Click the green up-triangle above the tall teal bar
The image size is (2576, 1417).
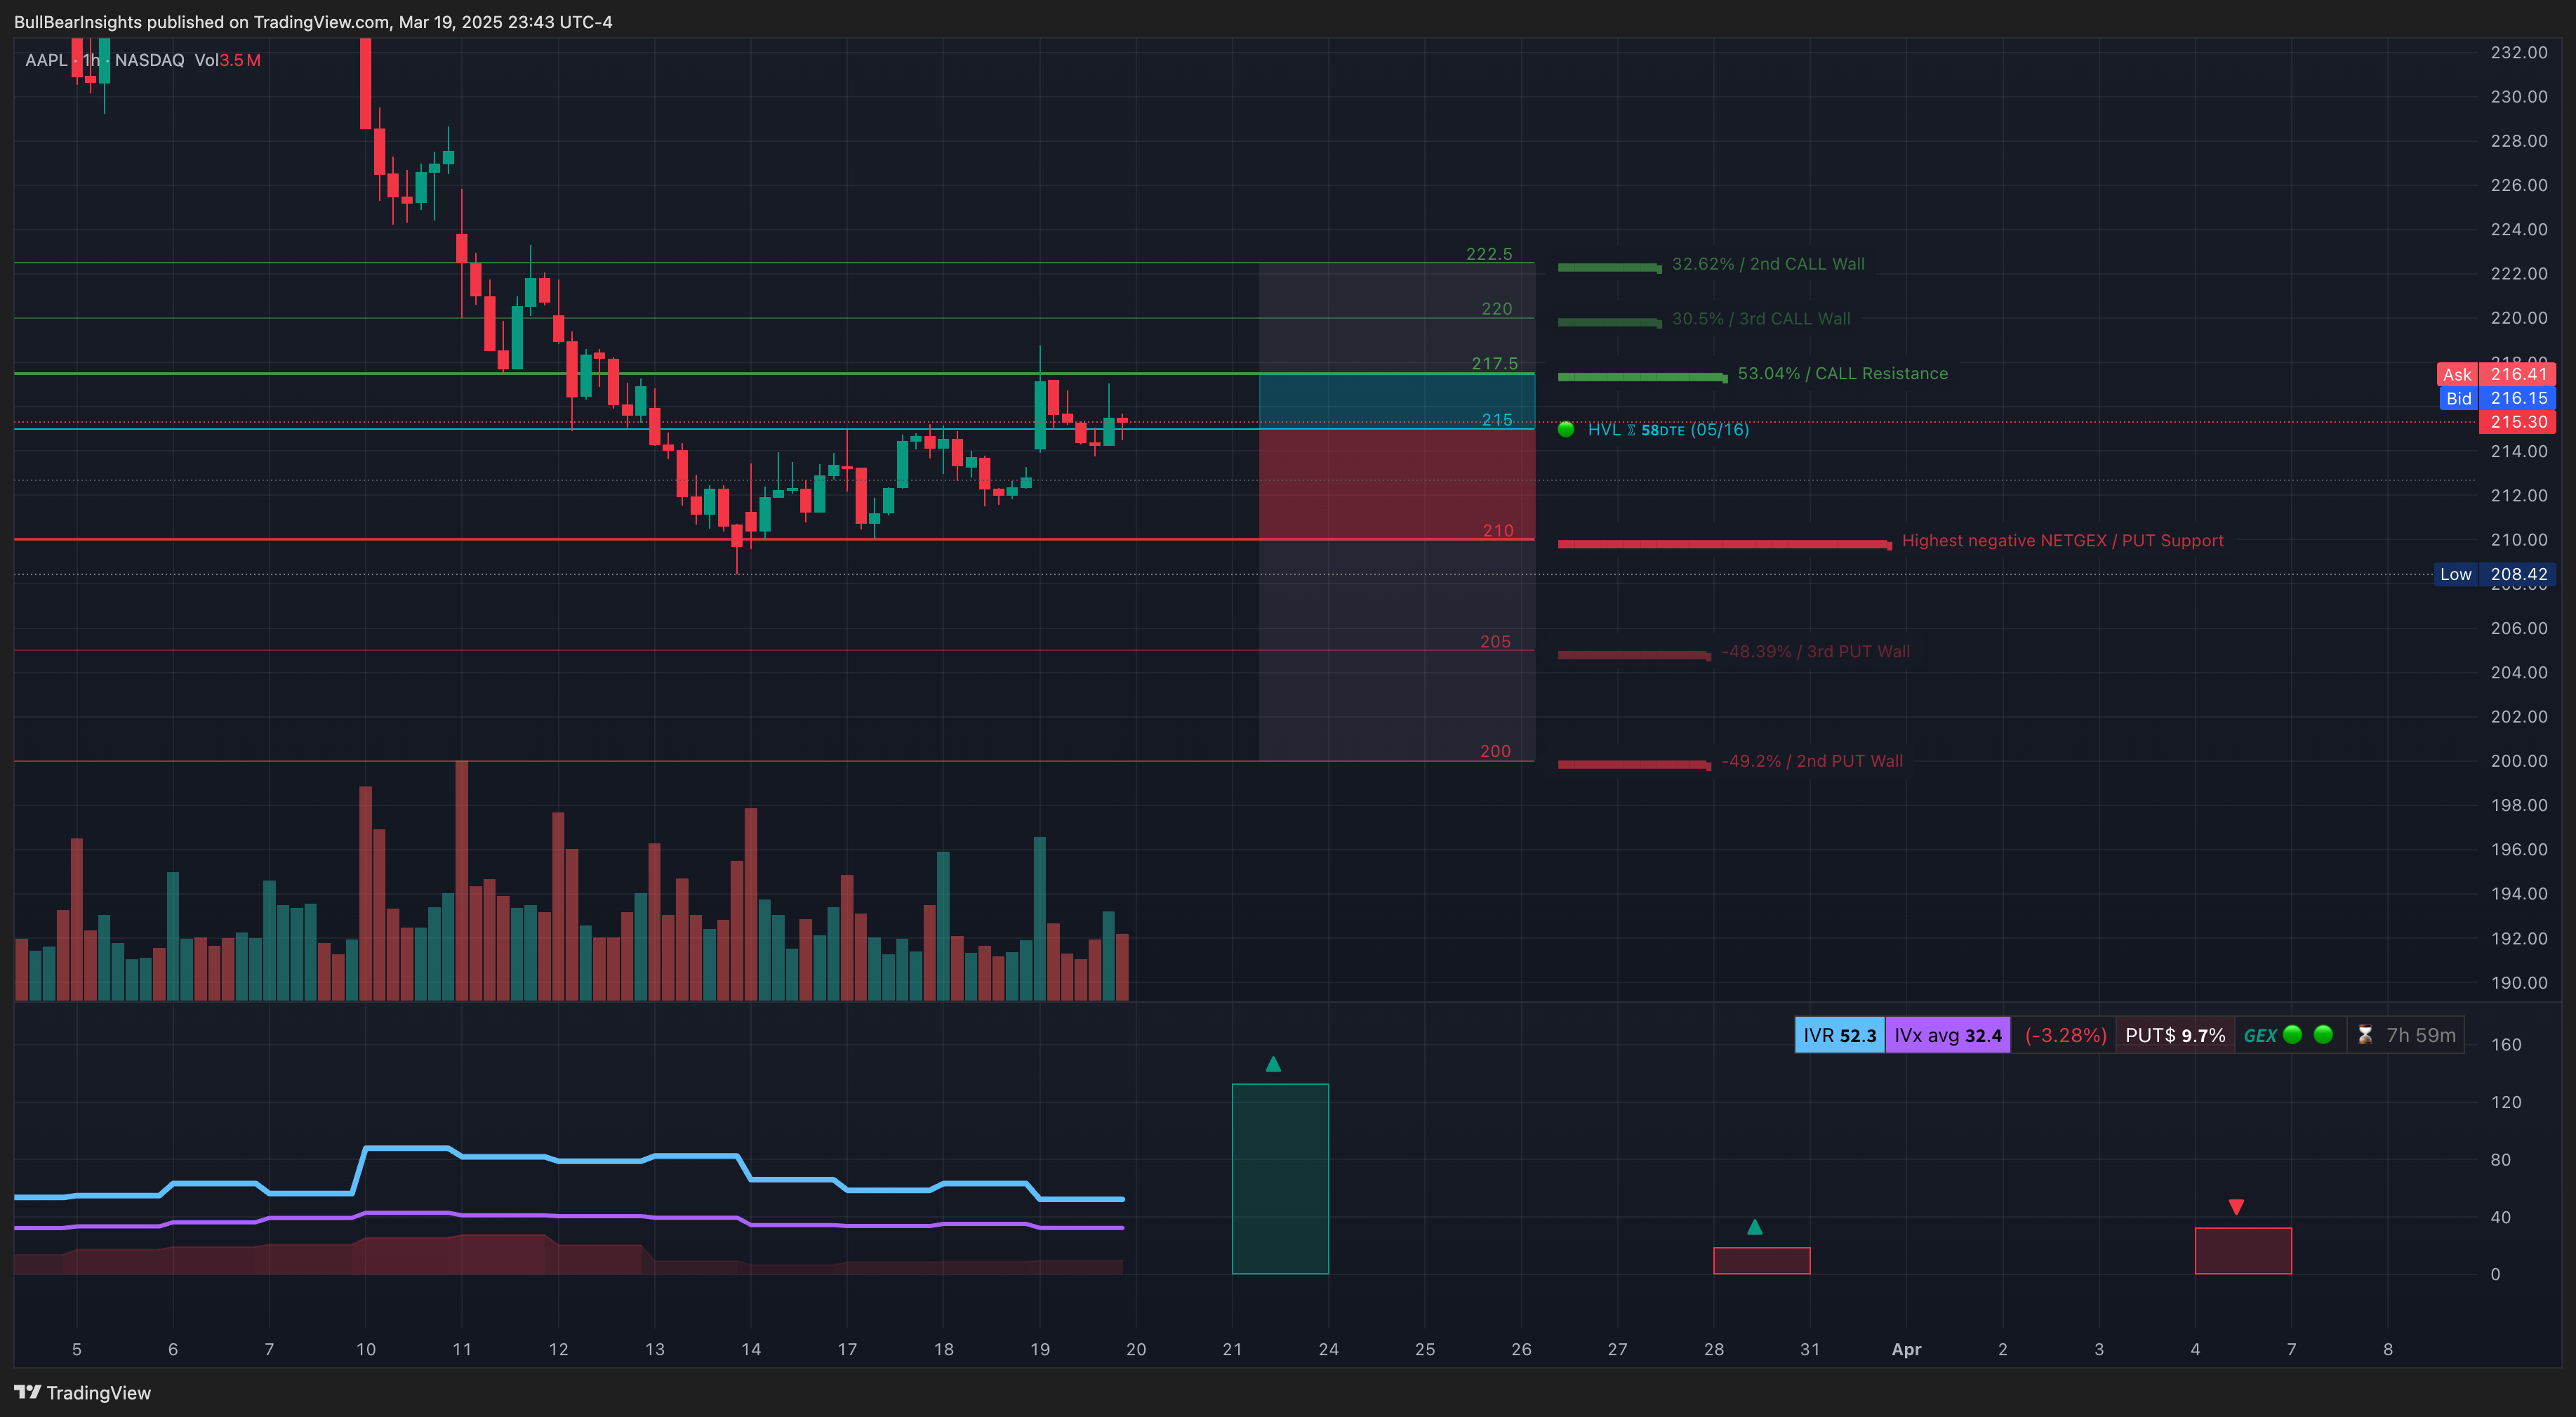tap(1273, 1064)
